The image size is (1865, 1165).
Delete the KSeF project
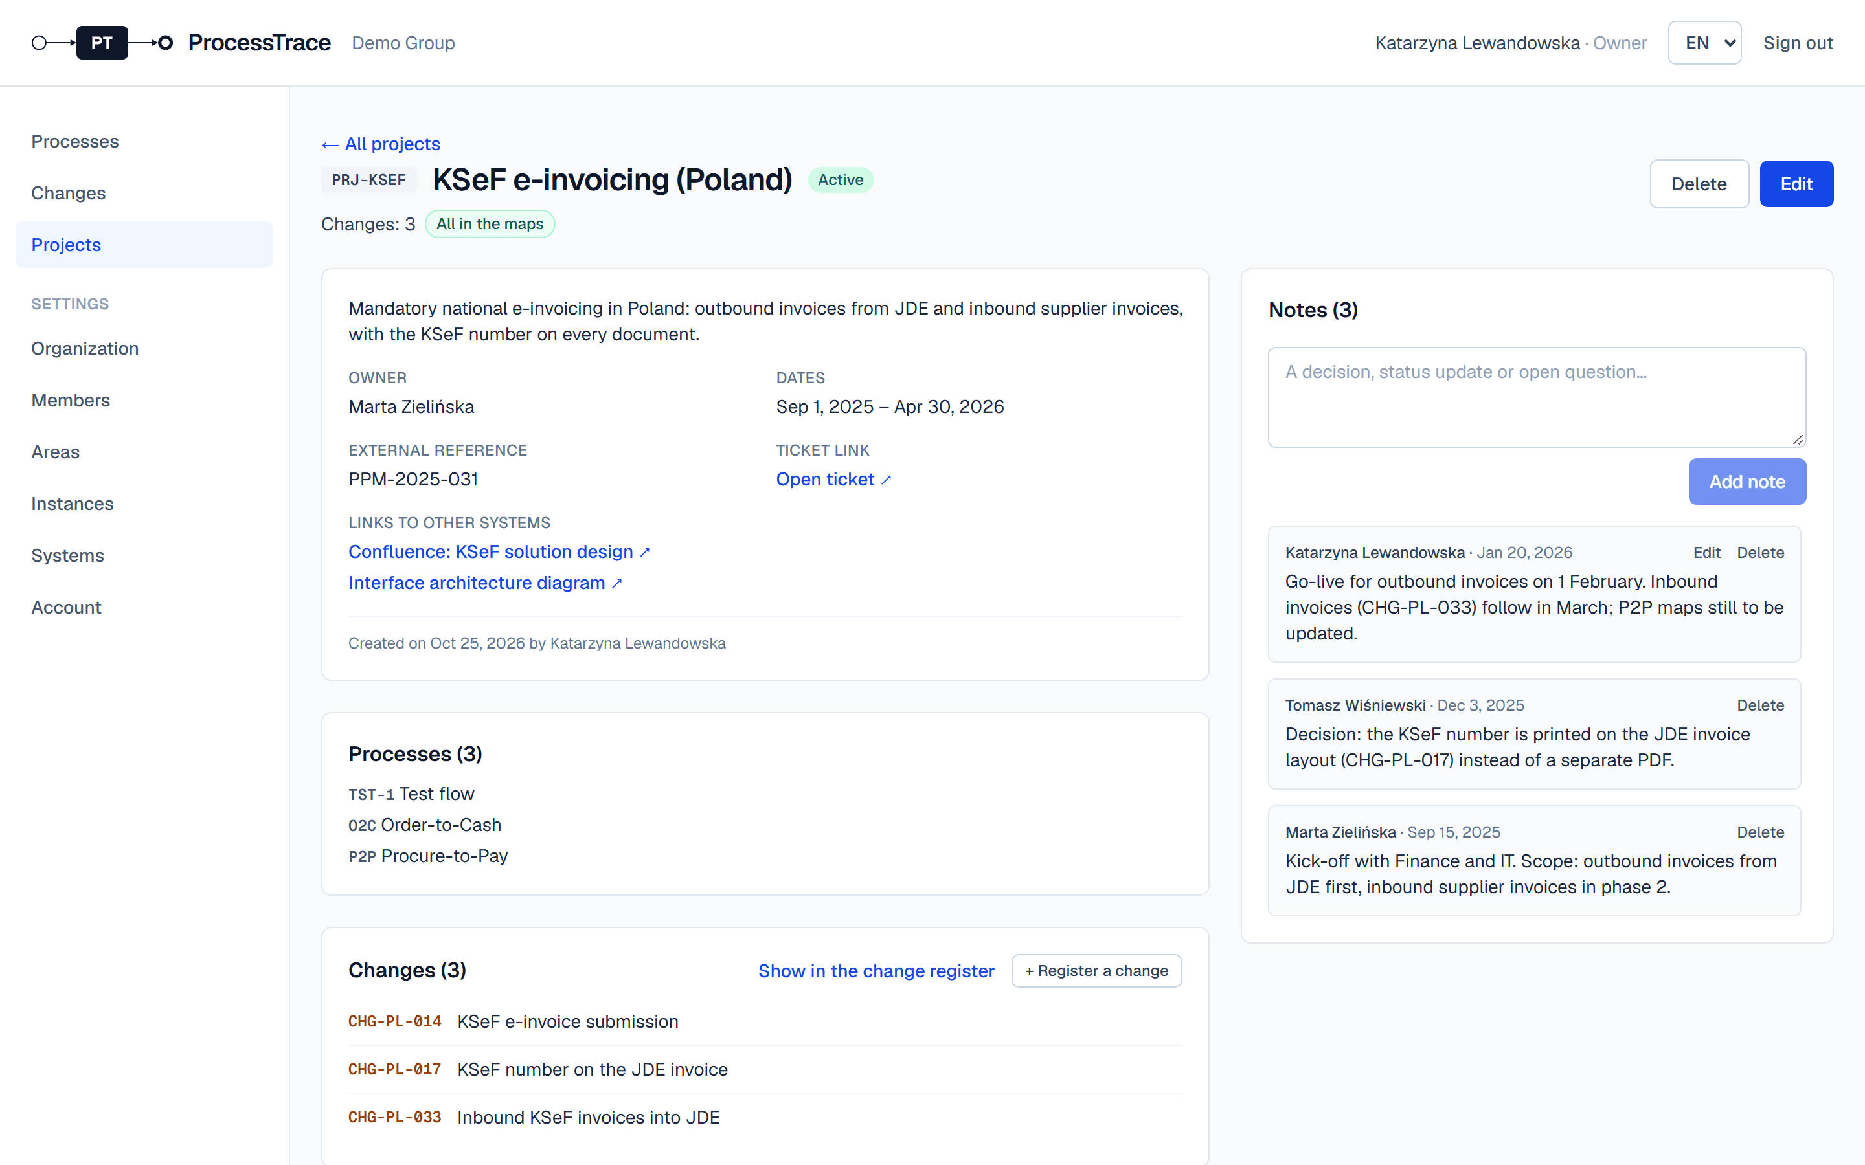(1699, 183)
